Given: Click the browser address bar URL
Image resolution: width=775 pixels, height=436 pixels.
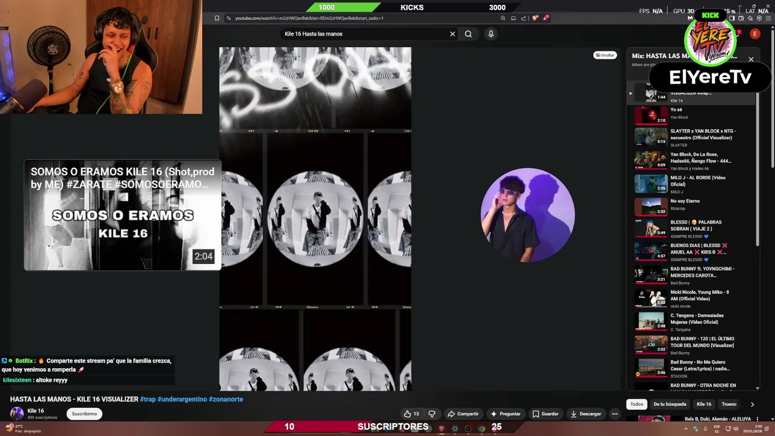Looking at the screenshot, I should tap(309, 18).
